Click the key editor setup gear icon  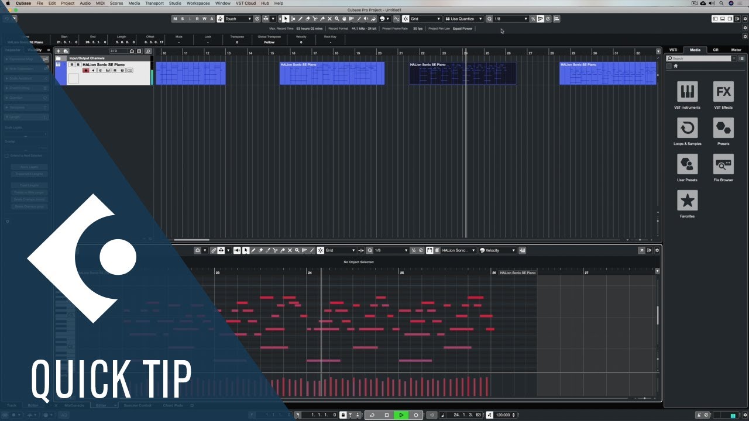click(657, 250)
